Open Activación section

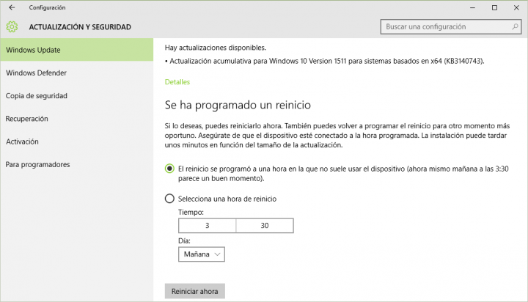[x=77, y=141]
